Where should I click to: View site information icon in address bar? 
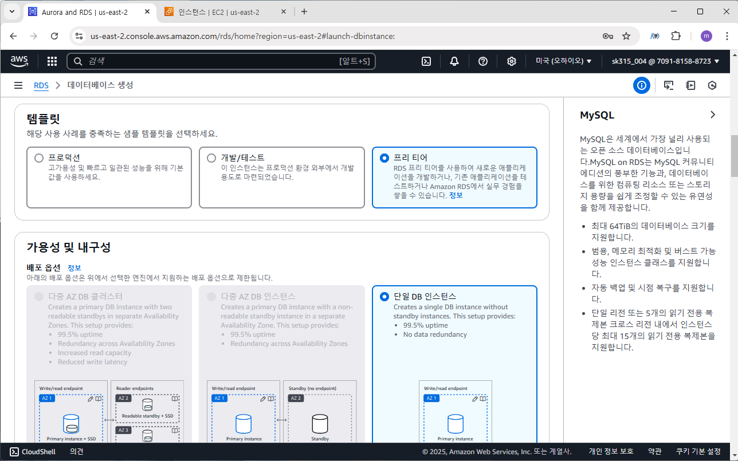(79, 36)
